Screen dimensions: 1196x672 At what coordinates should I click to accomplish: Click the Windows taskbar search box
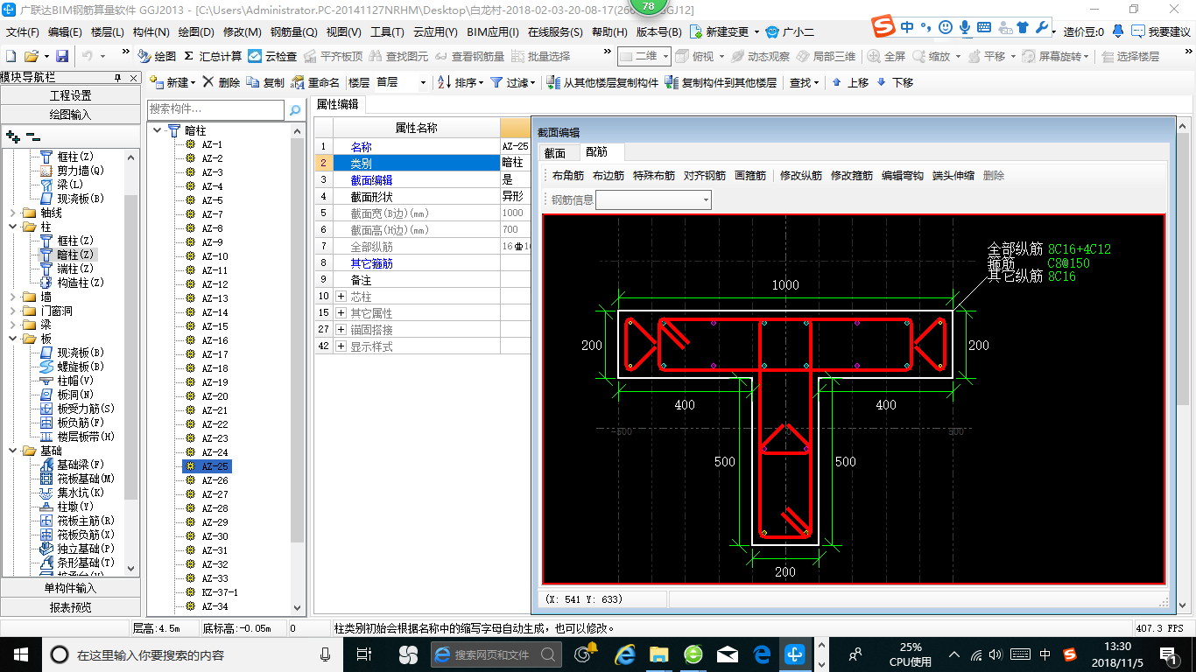pyautogui.click(x=191, y=654)
